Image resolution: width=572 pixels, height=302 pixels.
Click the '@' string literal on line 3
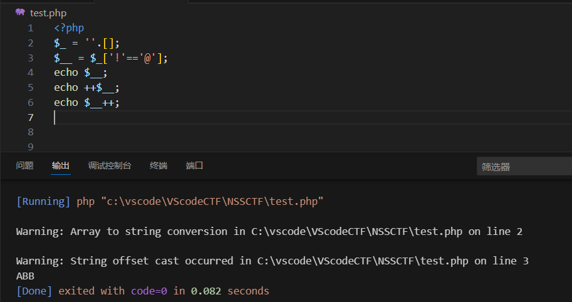pos(151,58)
